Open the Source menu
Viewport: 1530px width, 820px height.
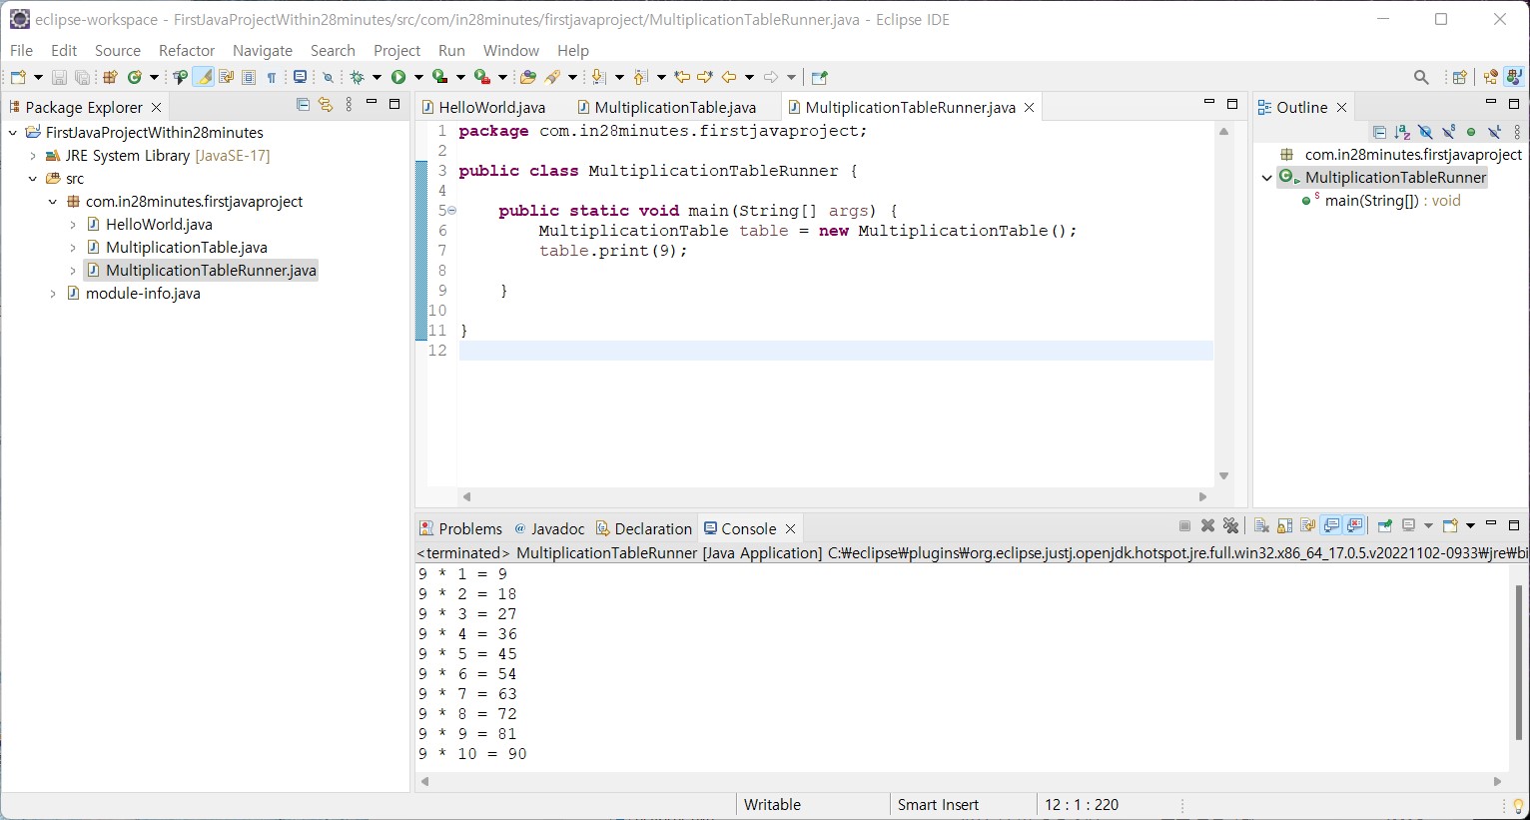coord(118,50)
